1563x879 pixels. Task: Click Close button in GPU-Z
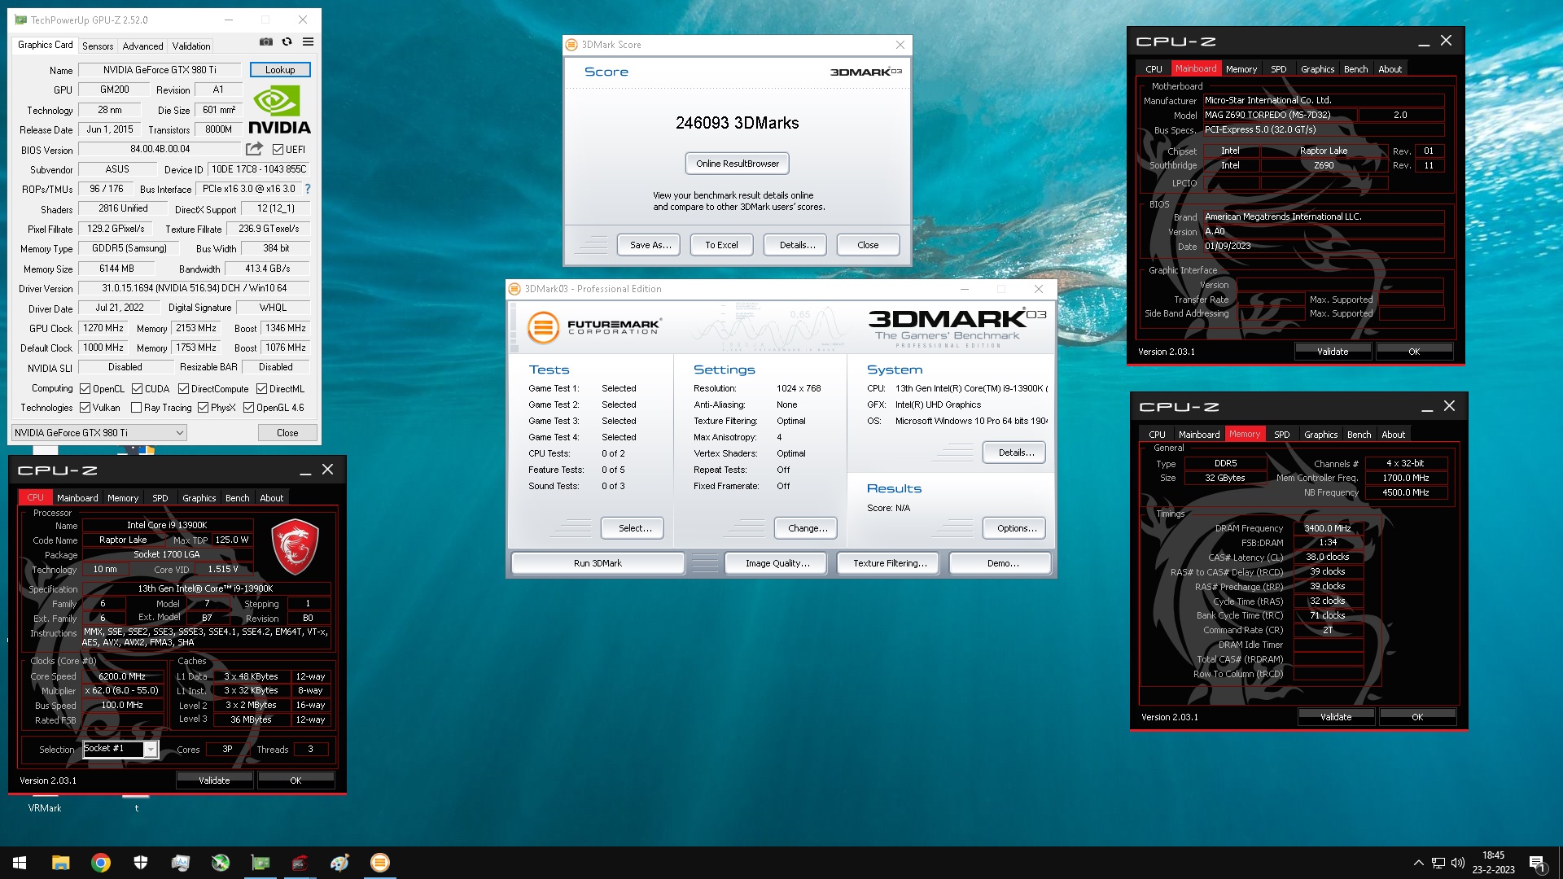287,433
